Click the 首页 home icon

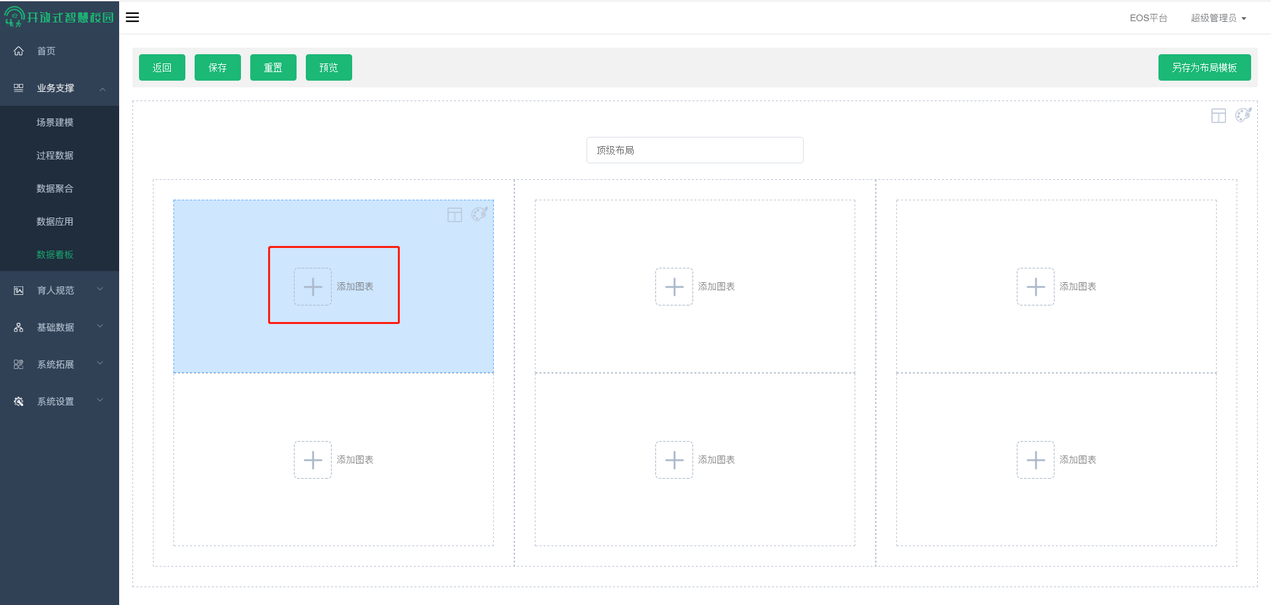pyautogui.click(x=19, y=51)
